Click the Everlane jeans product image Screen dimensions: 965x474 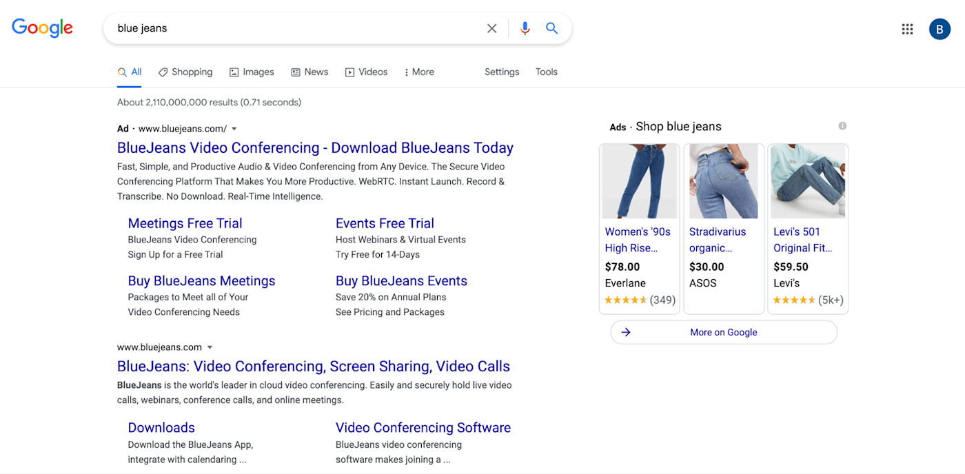640,181
